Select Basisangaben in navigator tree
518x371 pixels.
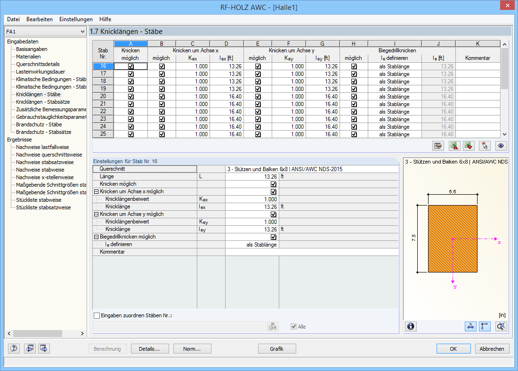(x=32, y=49)
